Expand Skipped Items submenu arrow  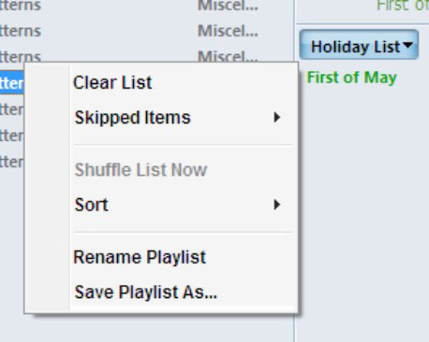276,118
